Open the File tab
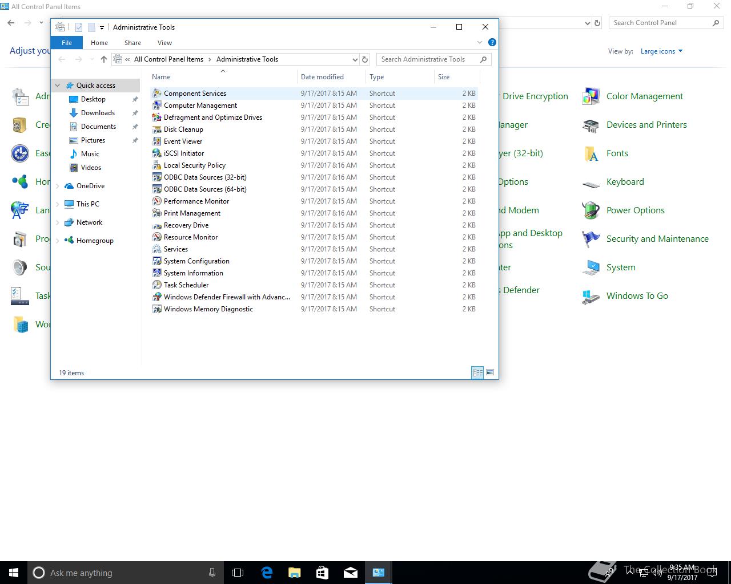The image size is (731, 584). (x=67, y=43)
